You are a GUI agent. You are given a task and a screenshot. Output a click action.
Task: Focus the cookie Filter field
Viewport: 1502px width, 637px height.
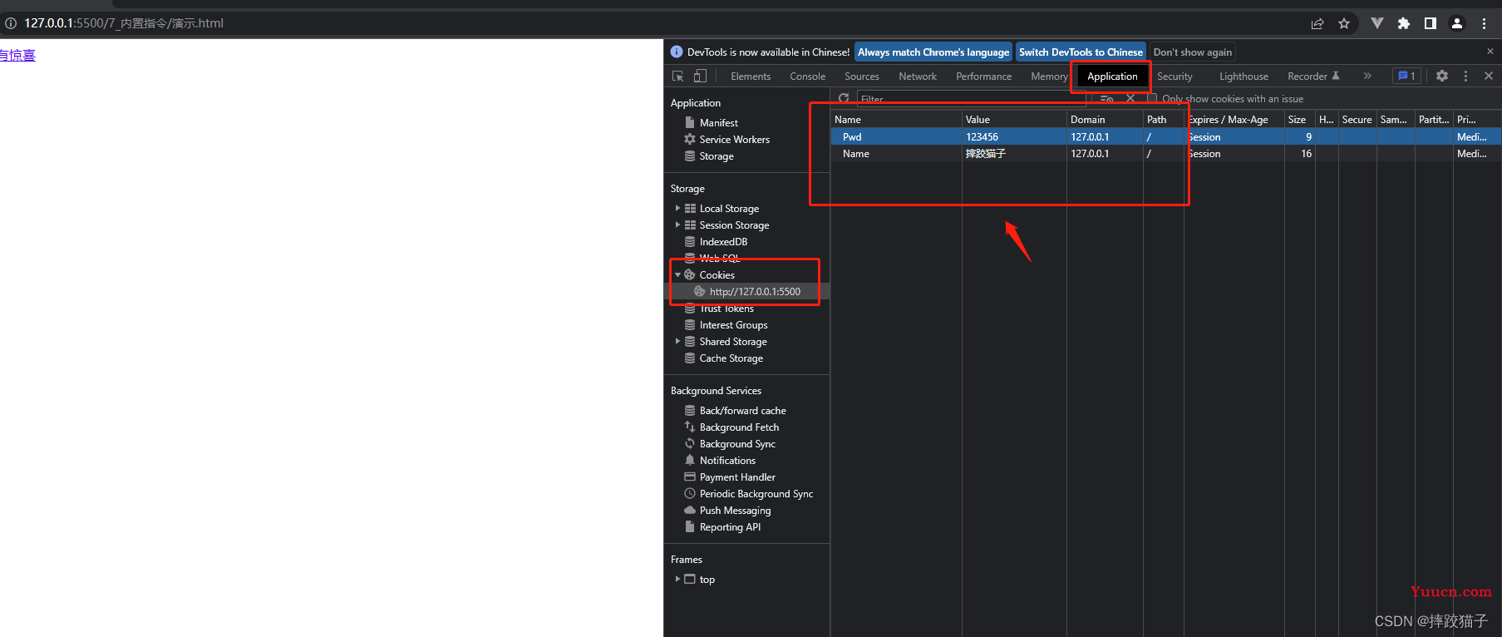tap(971, 98)
